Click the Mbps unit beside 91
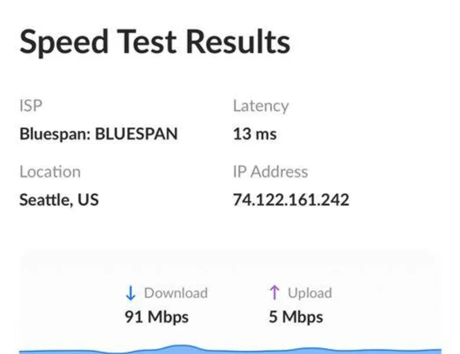 coord(168,317)
